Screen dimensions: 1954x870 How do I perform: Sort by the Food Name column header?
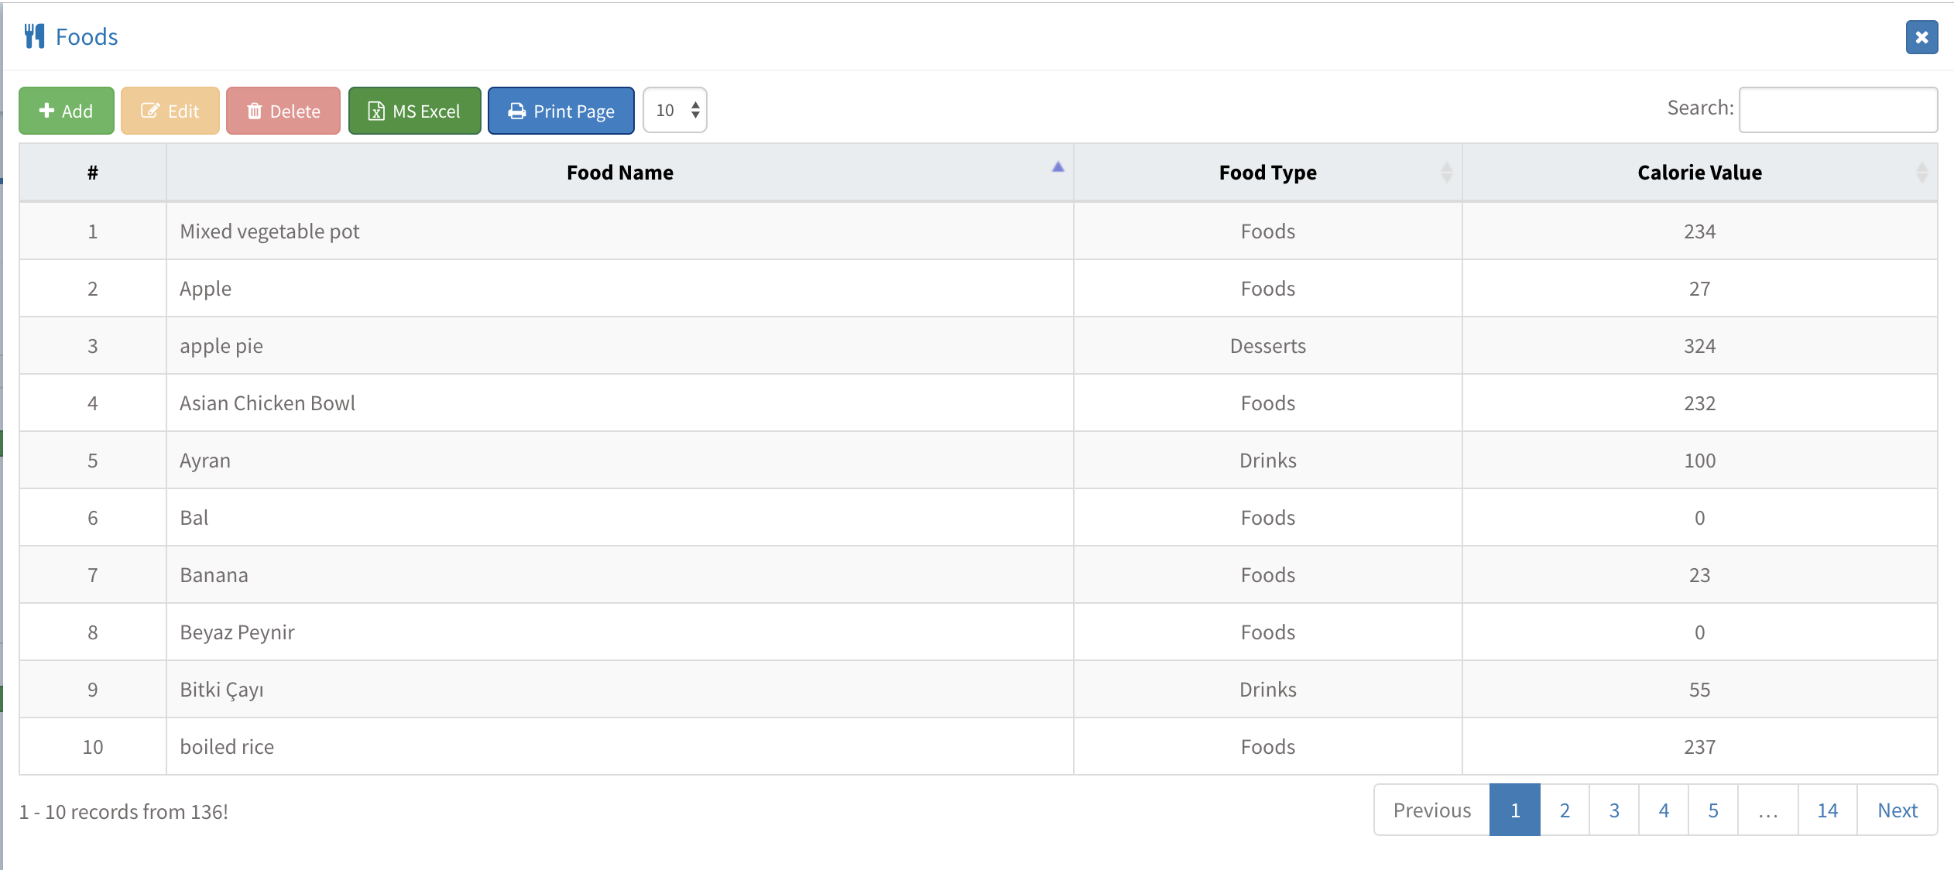pyautogui.click(x=619, y=173)
